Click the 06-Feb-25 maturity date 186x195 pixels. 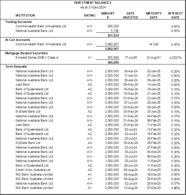point(154,120)
